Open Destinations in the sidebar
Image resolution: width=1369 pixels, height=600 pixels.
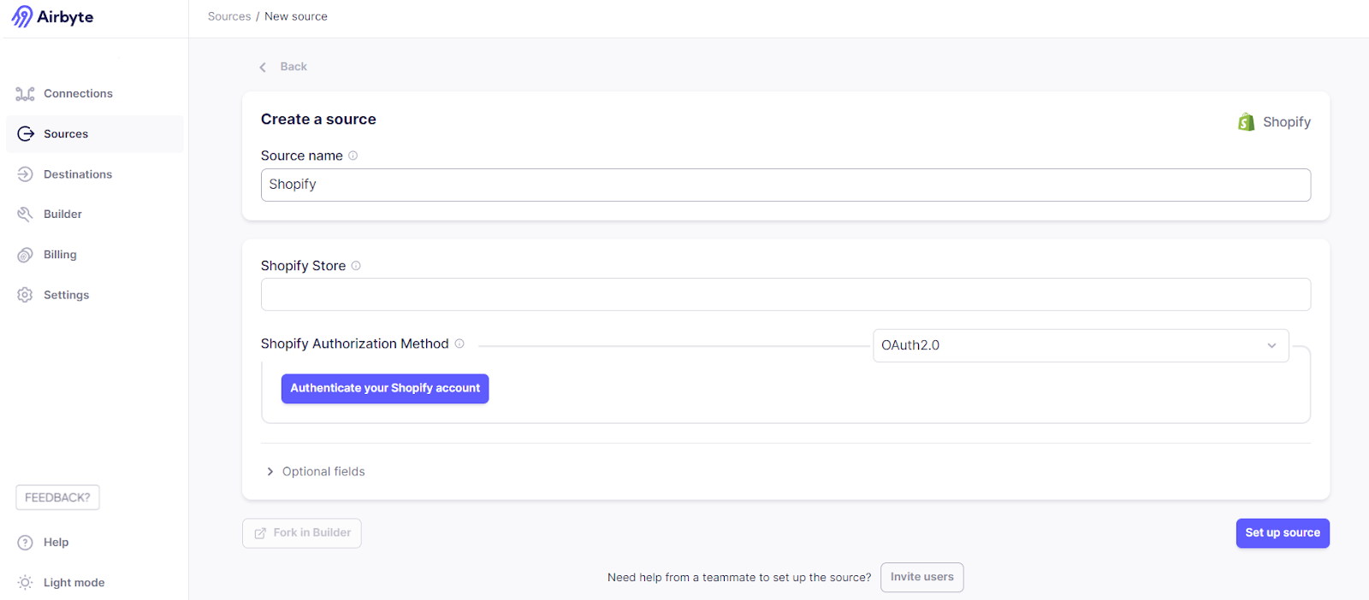(x=78, y=174)
